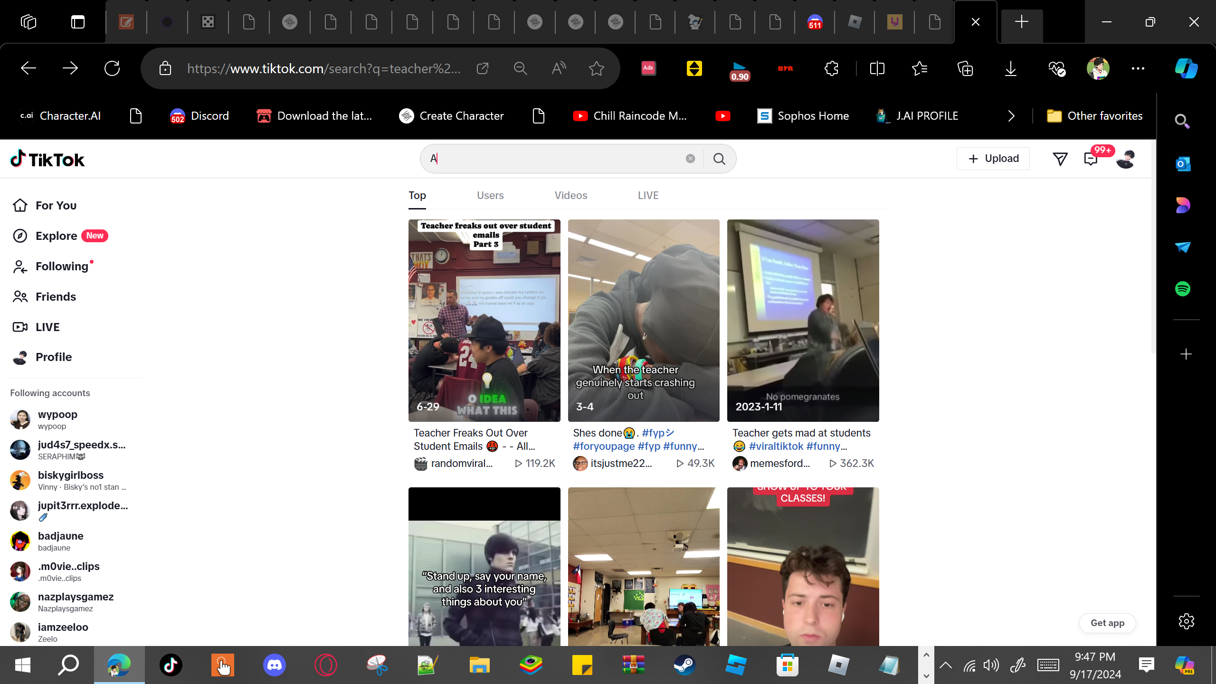Image resolution: width=1216 pixels, height=684 pixels.
Task: Clear the TikTok search field text
Action: (x=690, y=159)
